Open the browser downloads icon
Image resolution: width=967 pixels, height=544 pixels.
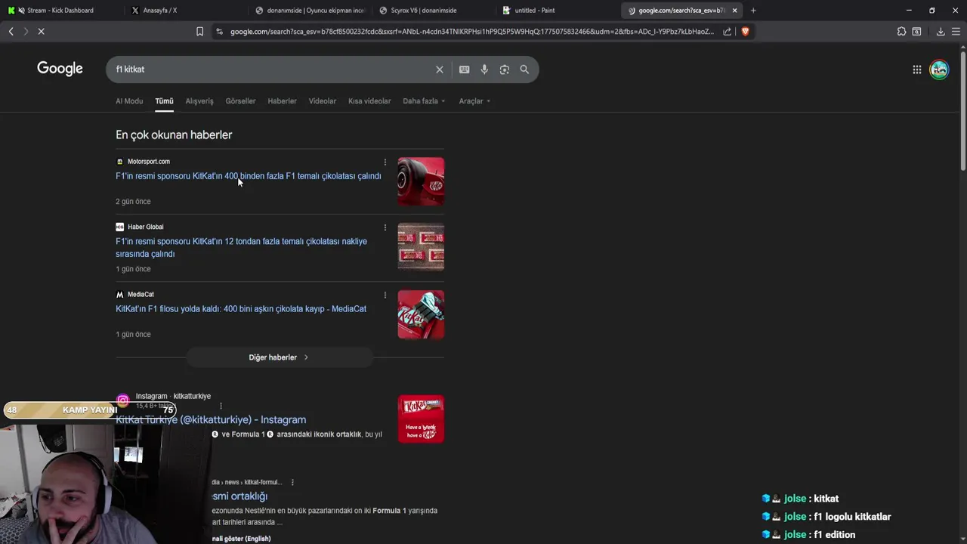pyautogui.click(x=941, y=32)
